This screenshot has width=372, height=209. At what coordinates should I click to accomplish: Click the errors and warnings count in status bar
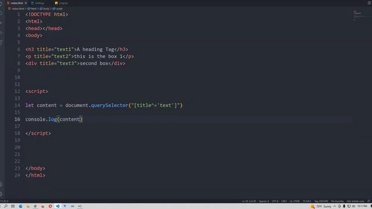pos(4,201)
